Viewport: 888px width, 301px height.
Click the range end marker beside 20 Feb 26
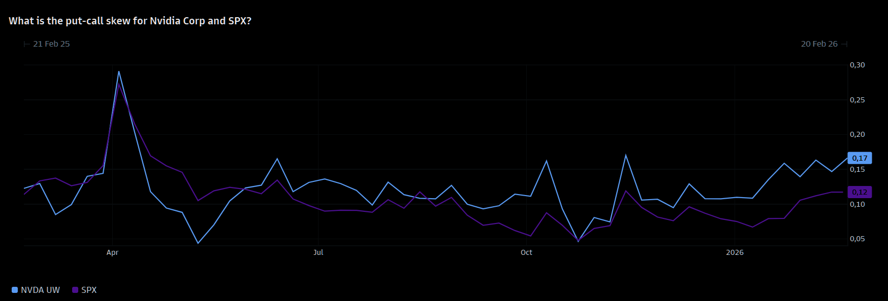coord(844,44)
